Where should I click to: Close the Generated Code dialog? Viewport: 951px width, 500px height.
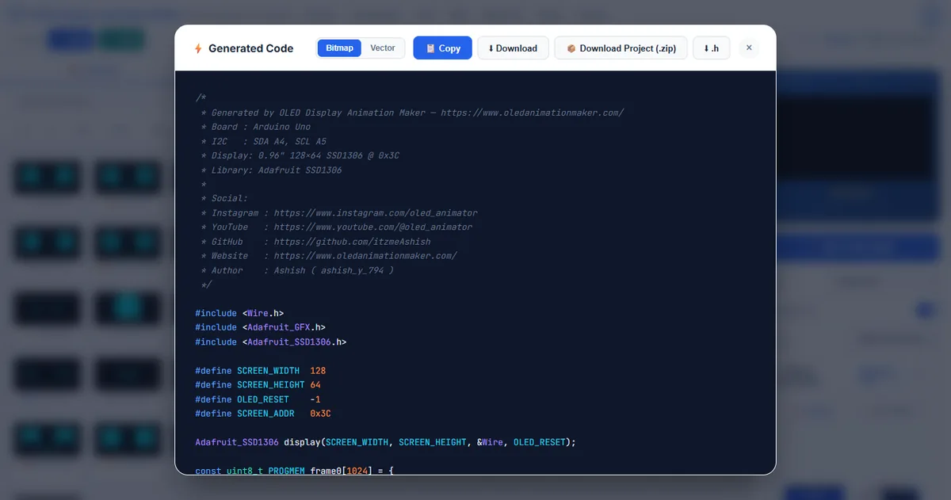click(749, 48)
